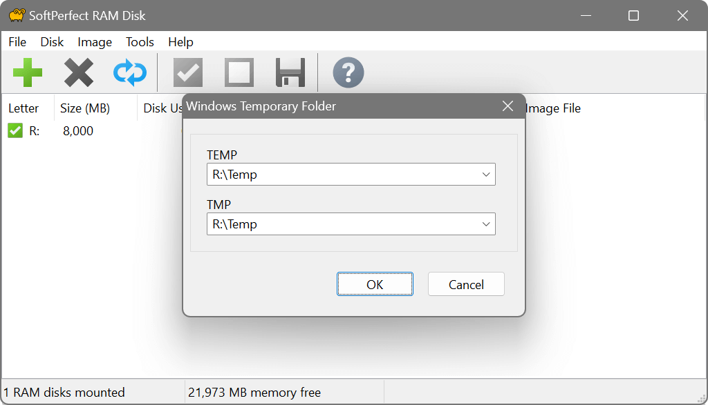Click inside the TMP path field
708x405 pixels.
click(x=351, y=224)
